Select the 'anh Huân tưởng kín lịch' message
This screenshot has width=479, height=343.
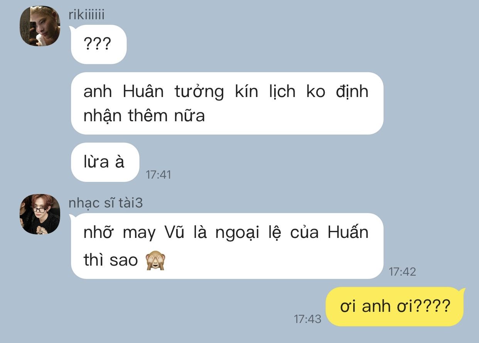point(227,104)
